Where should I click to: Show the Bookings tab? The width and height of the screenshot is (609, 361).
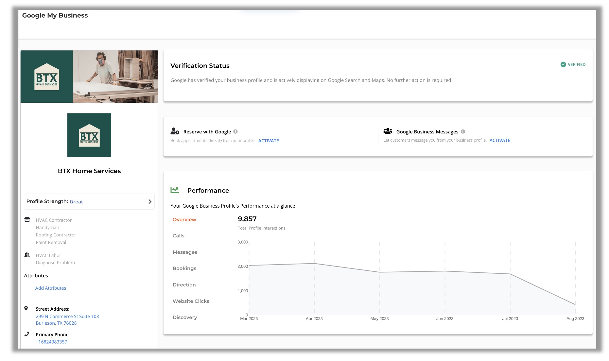click(184, 268)
